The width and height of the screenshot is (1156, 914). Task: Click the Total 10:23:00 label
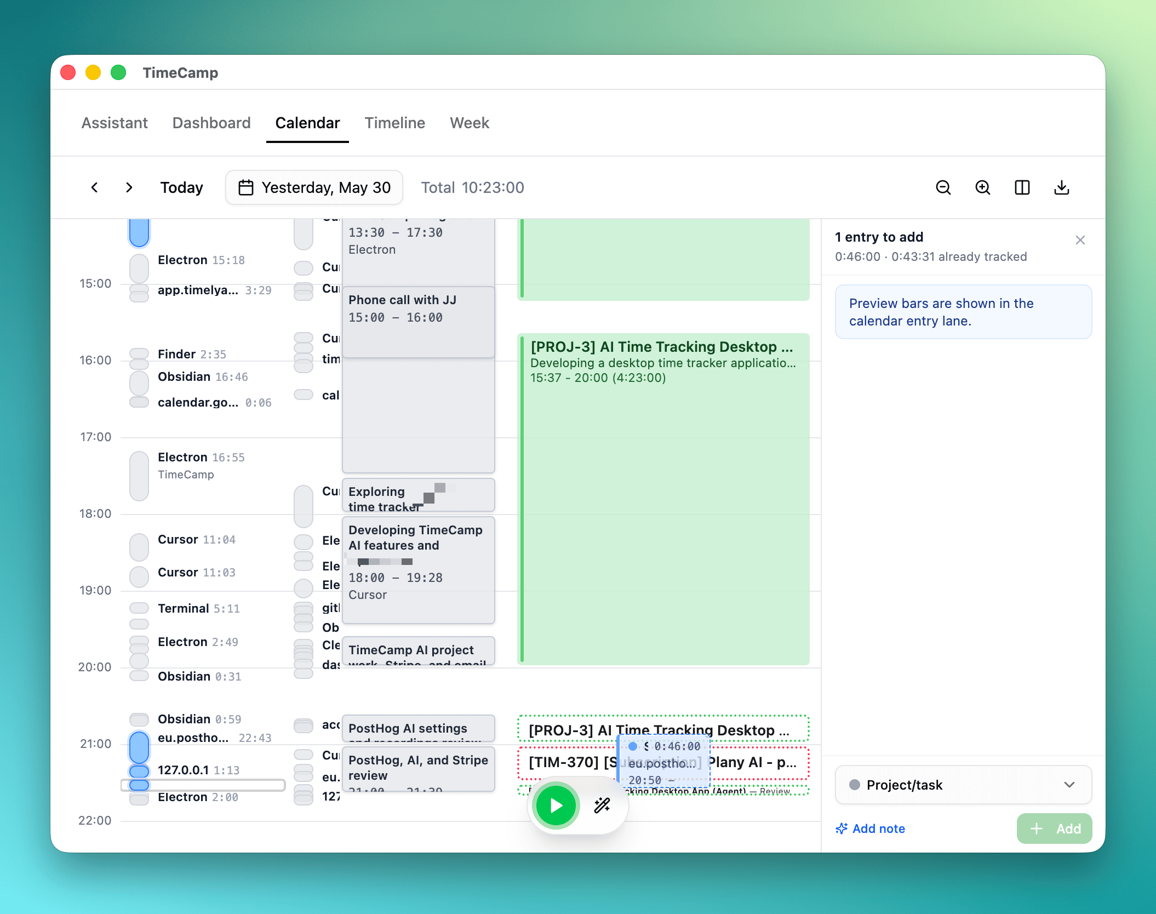coord(472,187)
